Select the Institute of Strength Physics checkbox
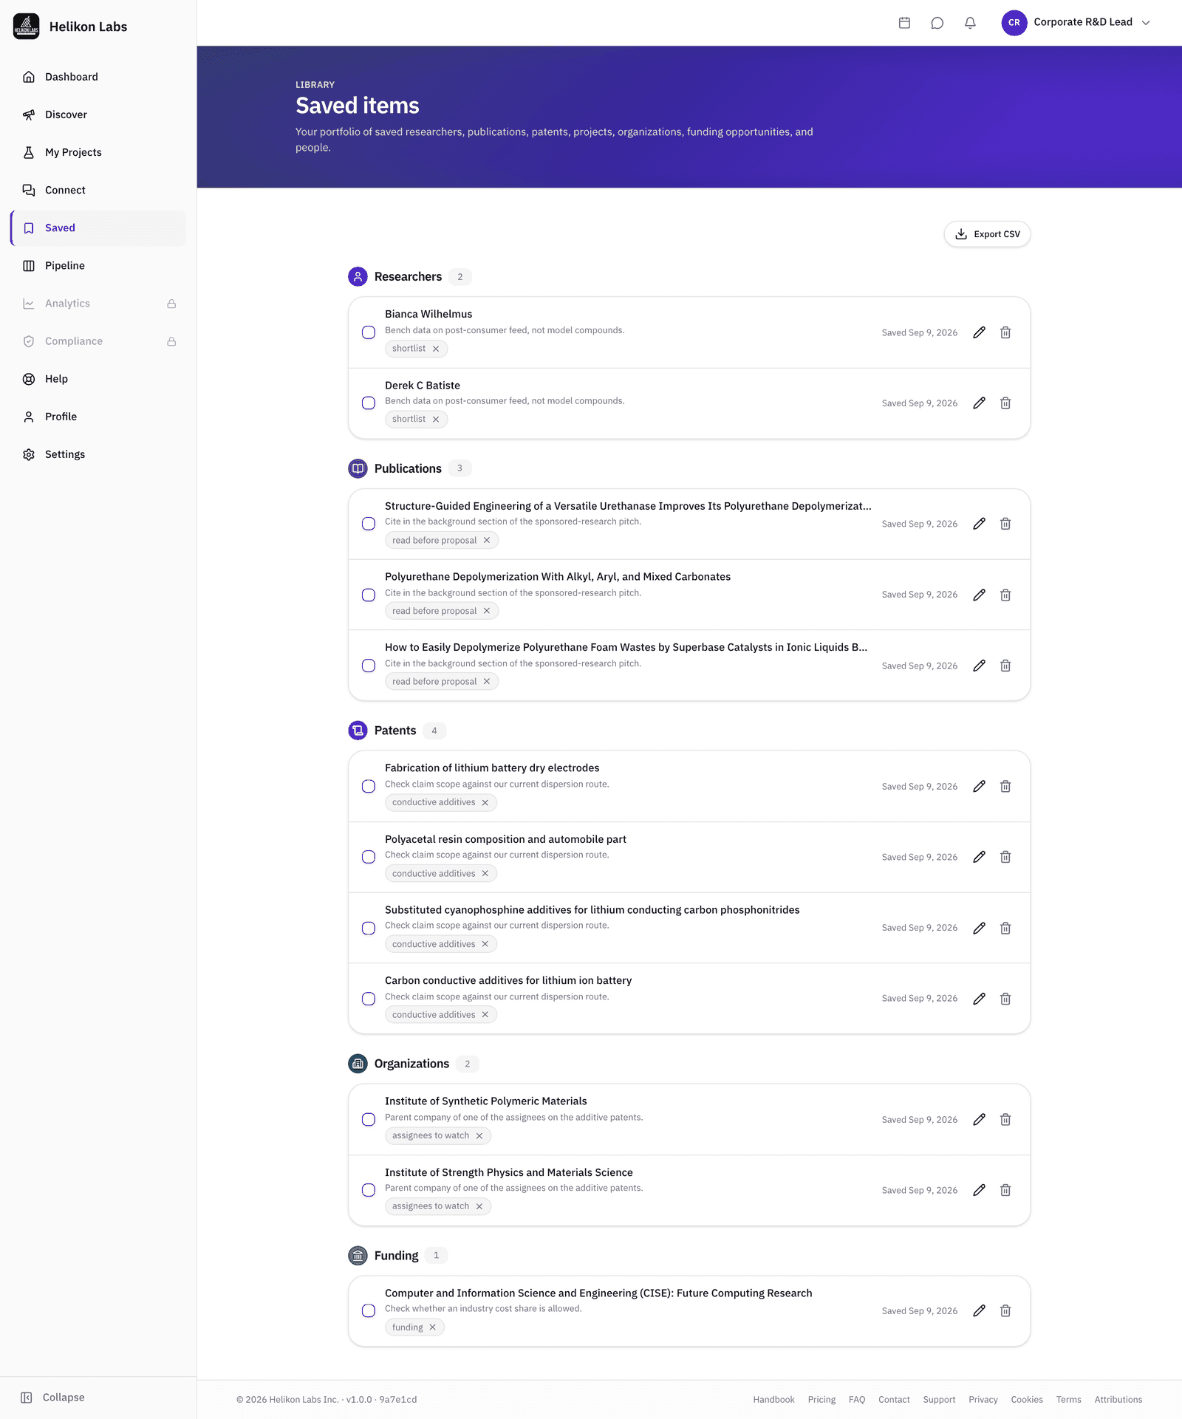 (x=369, y=1190)
